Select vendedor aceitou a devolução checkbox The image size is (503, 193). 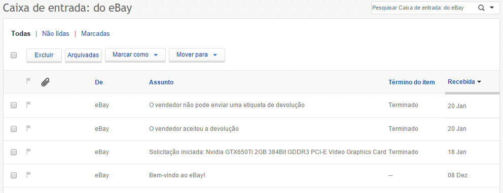point(14,129)
